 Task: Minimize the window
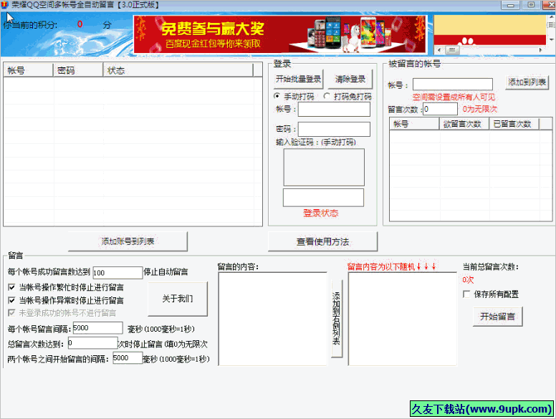pyautogui.click(x=511, y=5)
